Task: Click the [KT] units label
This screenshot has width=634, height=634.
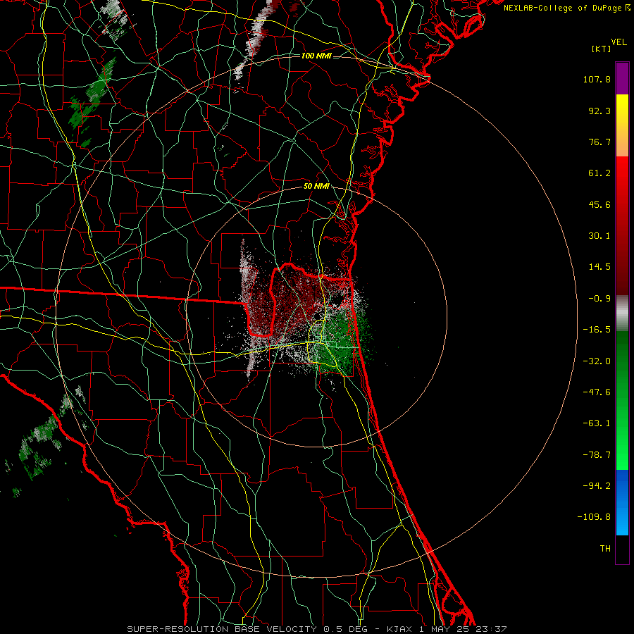Action: (x=601, y=49)
